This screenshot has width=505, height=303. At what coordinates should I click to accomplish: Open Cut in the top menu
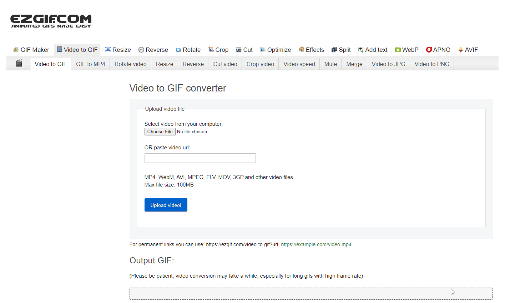(244, 50)
